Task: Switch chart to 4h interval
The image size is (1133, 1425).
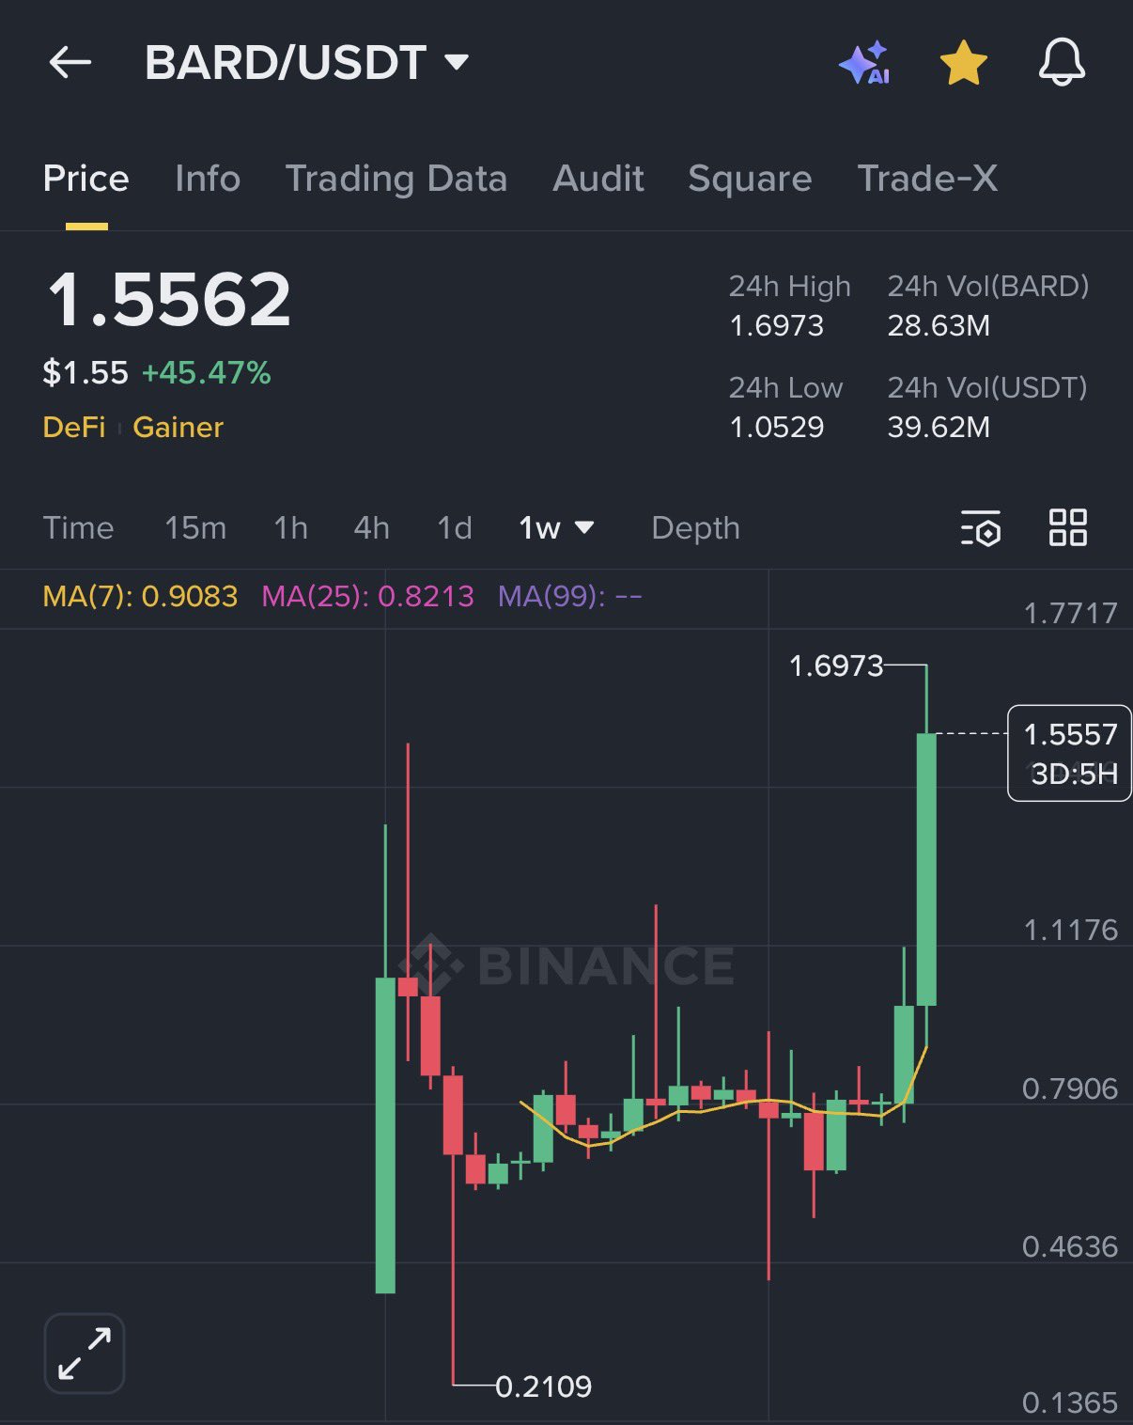Action: tap(371, 528)
